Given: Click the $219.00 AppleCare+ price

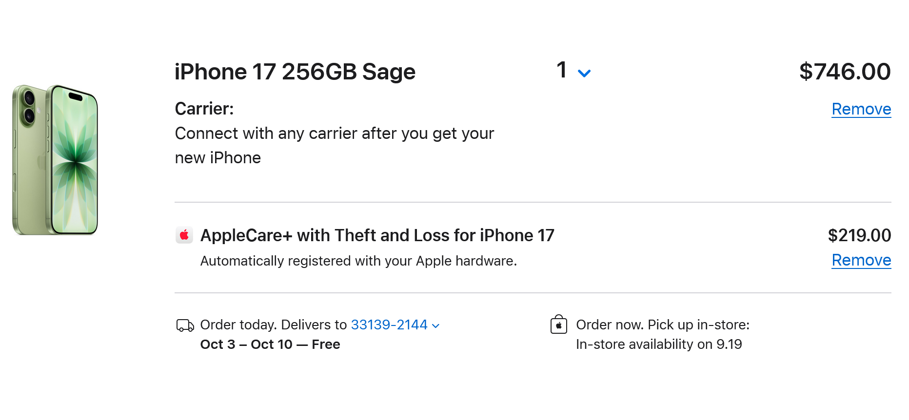Looking at the screenshot, I should pos(860,235).
